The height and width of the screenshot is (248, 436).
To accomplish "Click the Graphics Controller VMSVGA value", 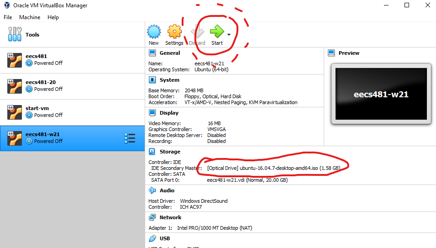I will coord(216,129).
